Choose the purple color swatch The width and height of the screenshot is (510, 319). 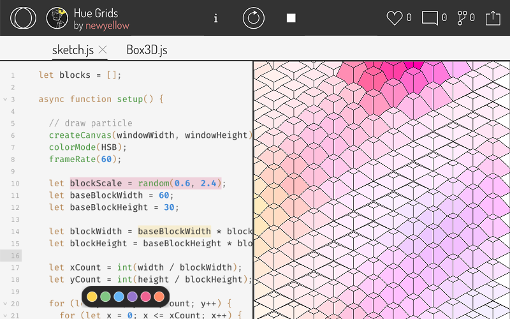tap(133, 297)
